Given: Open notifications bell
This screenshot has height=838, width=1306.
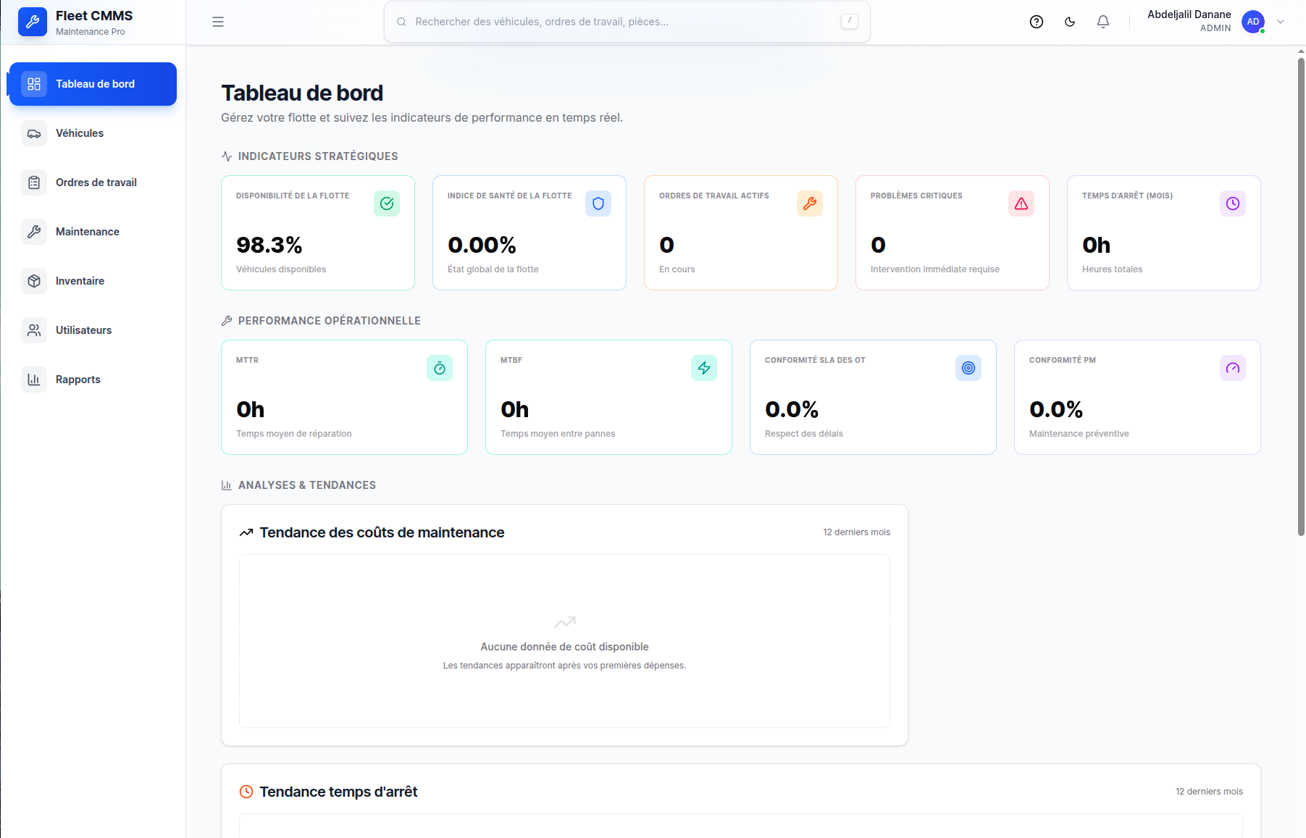Looking at the screenshot, I should [x=1103, y=22].
